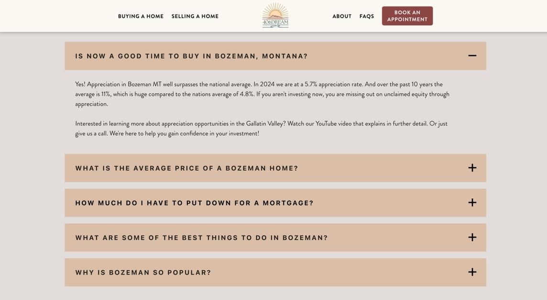547x300 pixels.
Task: Click the 406Dream sun logo
Action: (275, 15)
